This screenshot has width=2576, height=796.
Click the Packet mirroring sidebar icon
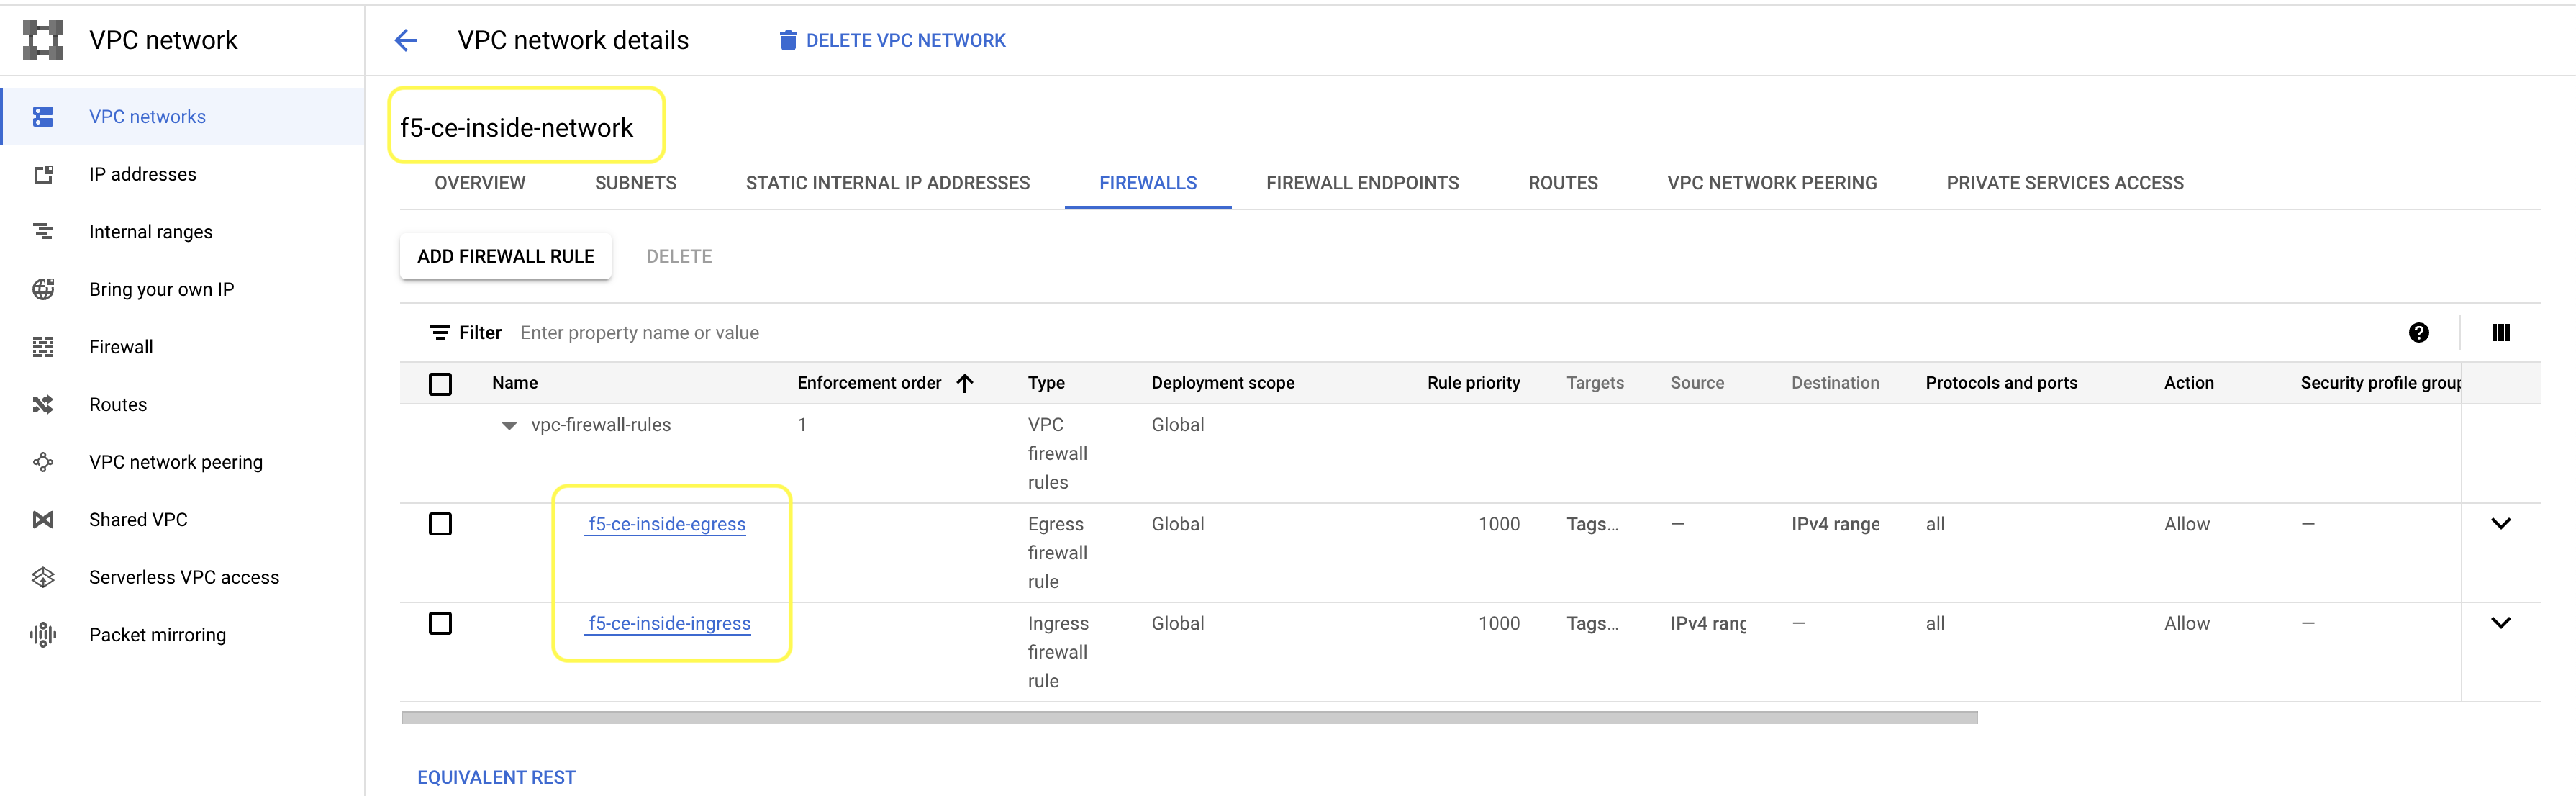click(x=43, y=635)
